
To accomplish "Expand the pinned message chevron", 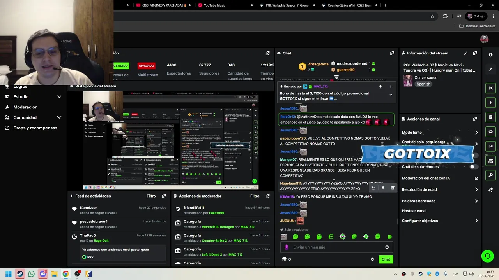I will tap(391, 95).
